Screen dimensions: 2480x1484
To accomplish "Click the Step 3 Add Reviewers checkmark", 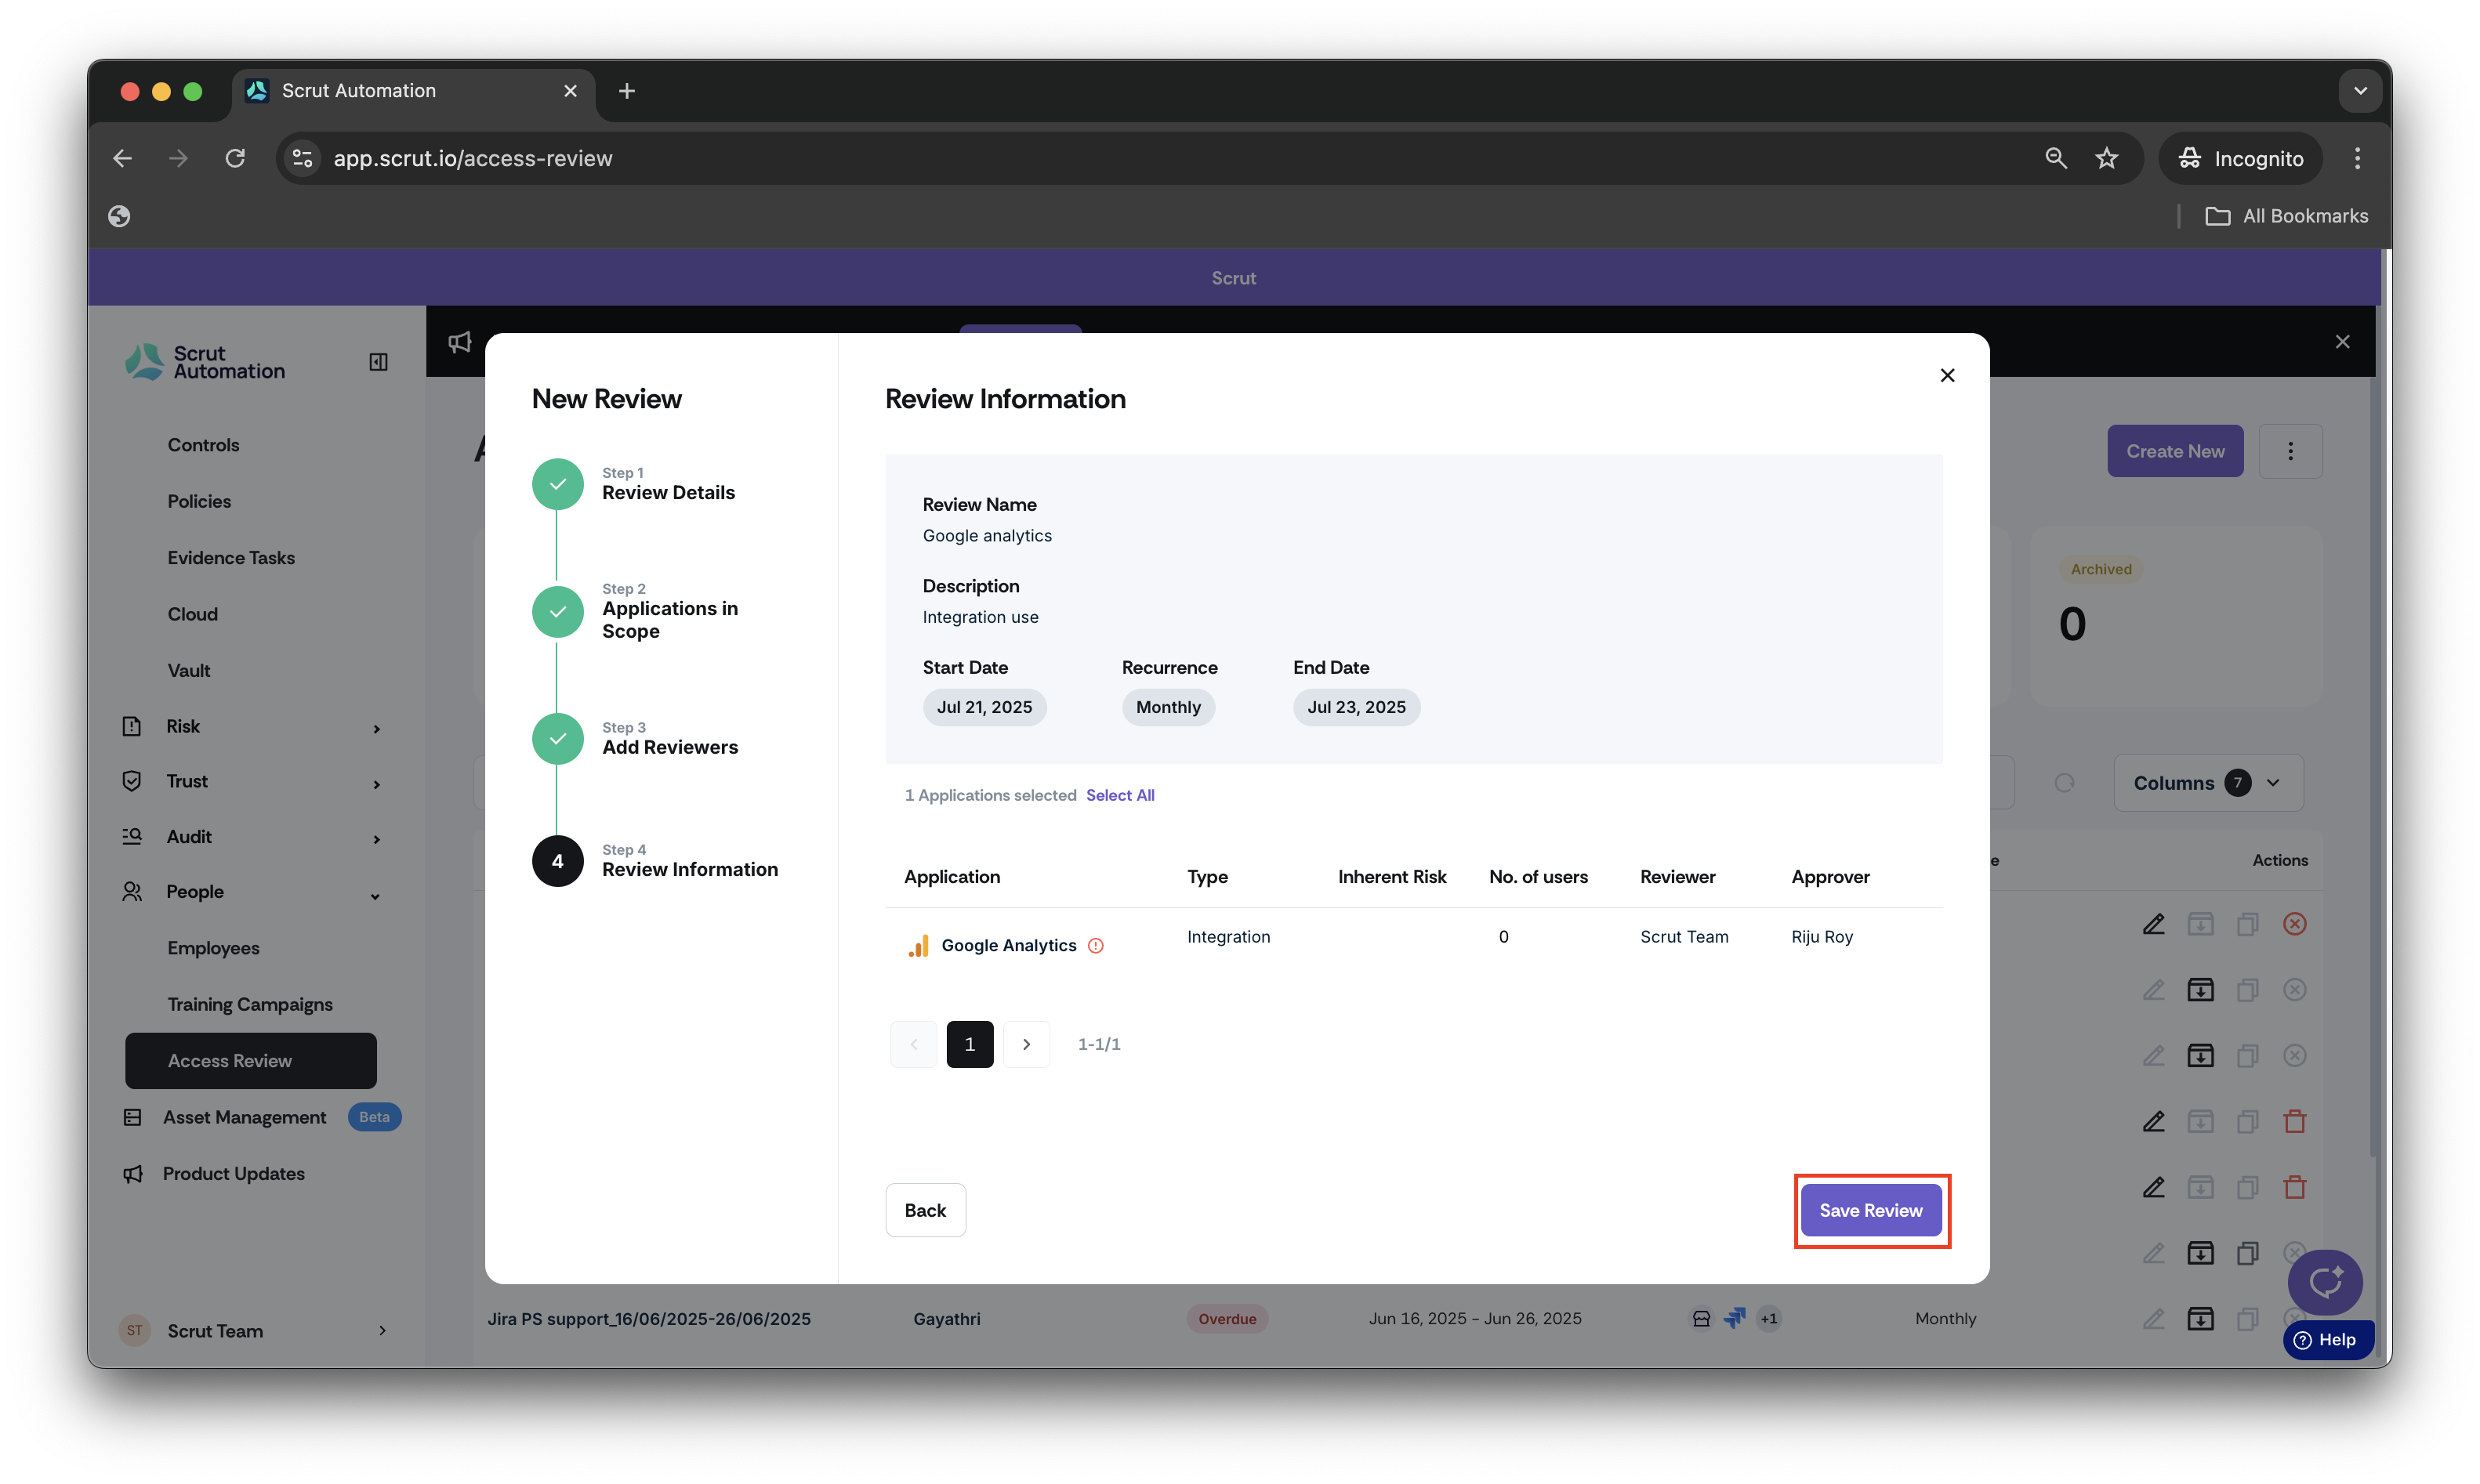I will pos(557,739).
